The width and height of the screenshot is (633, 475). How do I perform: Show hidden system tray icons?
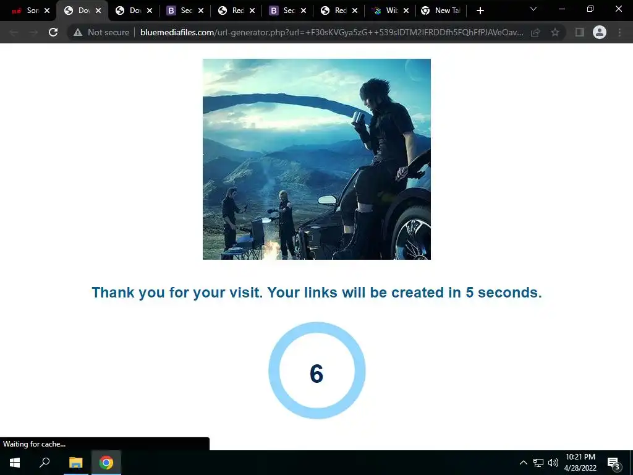[x=523, y=463]
